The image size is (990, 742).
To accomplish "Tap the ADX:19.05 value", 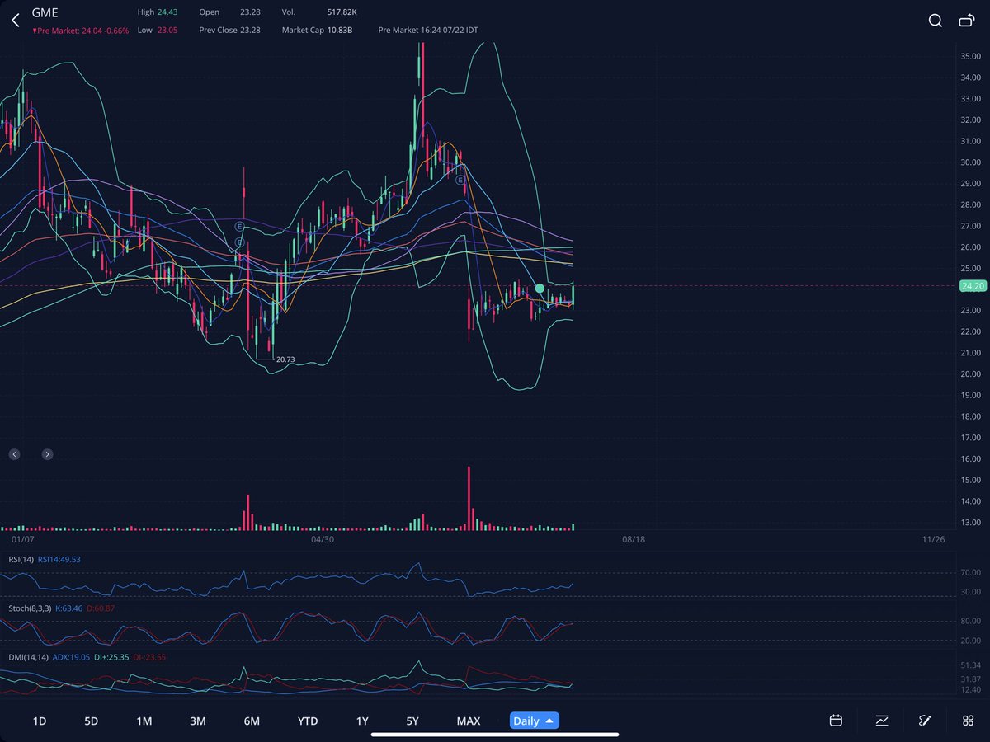I will click(72, 657).
